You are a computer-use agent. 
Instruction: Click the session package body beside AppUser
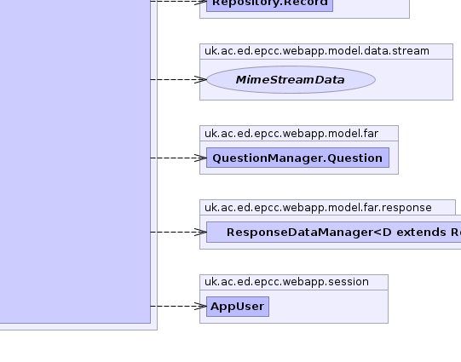328,307
